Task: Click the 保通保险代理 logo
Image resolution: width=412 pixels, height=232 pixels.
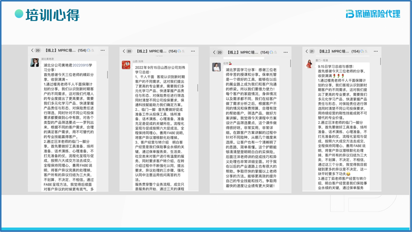Action: pos(373,13)
